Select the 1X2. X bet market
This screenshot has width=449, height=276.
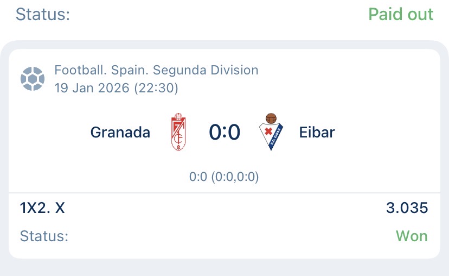coord(42,208)
